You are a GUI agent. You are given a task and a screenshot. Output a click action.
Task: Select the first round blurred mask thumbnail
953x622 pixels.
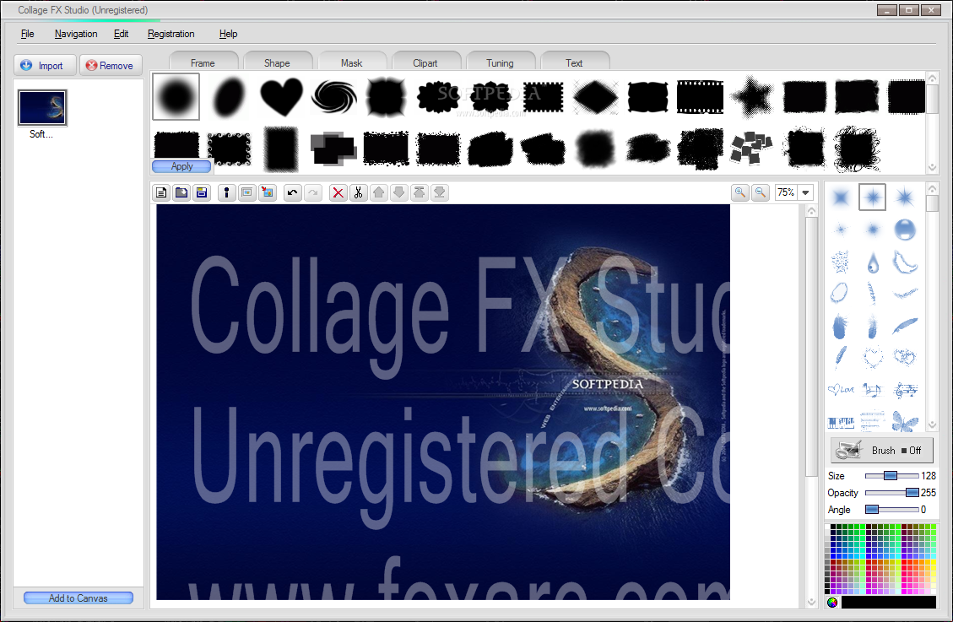tap(176, 96)
